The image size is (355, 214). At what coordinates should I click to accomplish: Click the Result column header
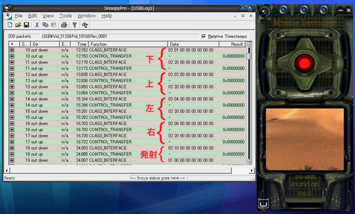click(232, 44)
